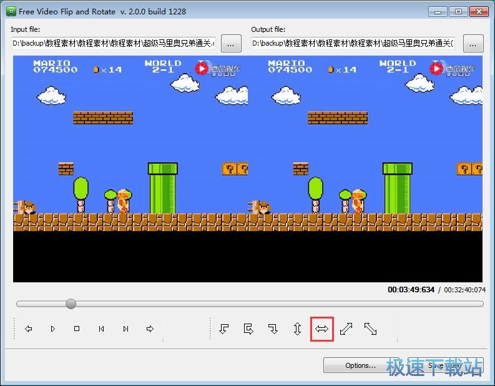
Task: Click the output video preview on right
Action: [365, 169]
